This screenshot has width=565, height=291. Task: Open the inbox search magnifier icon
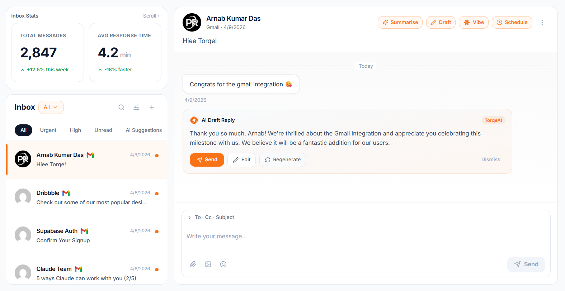click(121, 107)
